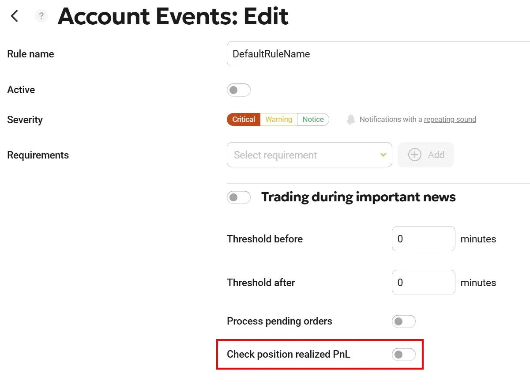Enable the Active toggle switch
The width and height of the screenshot is (530, 389).
(x=238, y=90)
